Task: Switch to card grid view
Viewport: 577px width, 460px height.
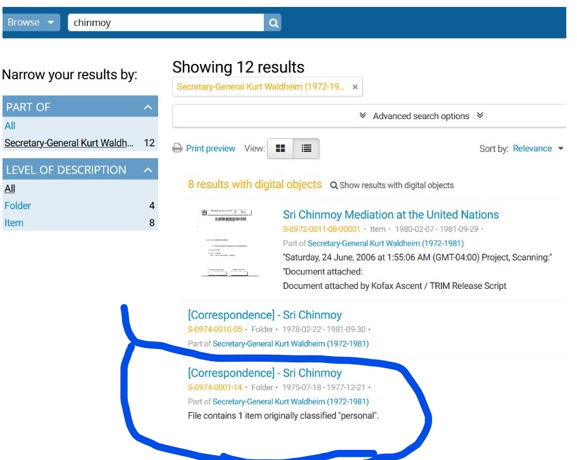Action: pyautogui.click(x=280, y=148)
